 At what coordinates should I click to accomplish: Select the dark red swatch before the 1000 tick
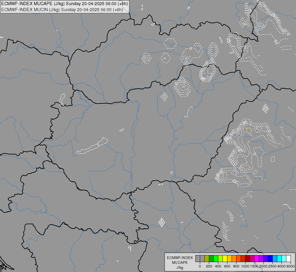tap(243, 258)
